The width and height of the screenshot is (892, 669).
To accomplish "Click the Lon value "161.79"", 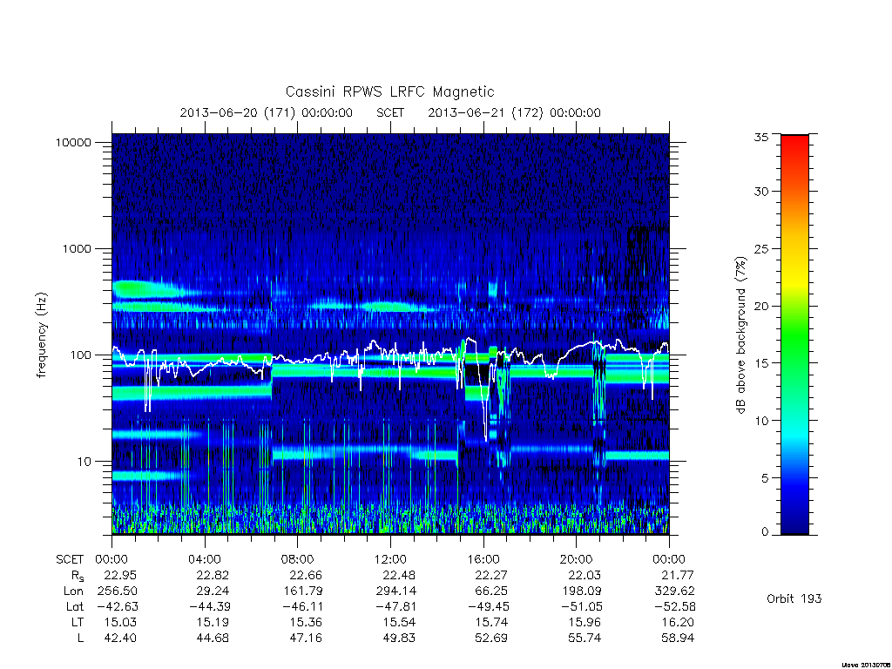I will (x=302, y=591).
